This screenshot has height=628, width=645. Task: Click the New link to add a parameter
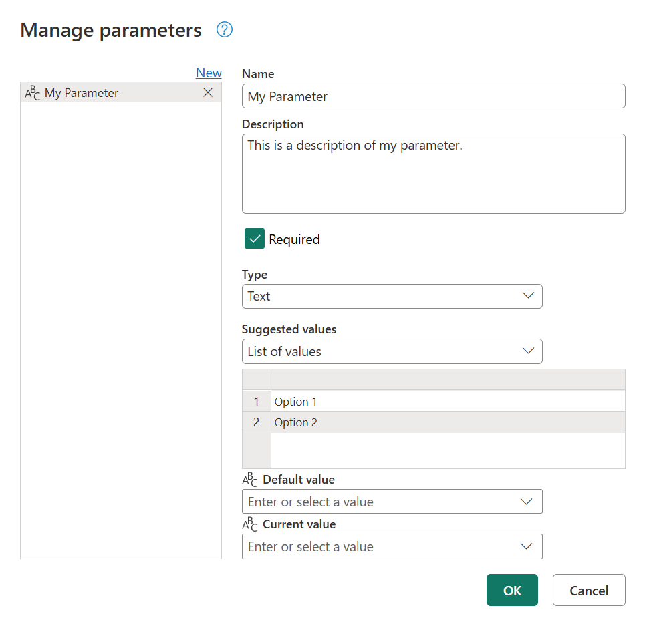(209, 73)
